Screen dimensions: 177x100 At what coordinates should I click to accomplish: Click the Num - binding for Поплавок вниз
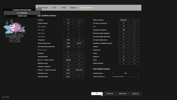[68, 73]
